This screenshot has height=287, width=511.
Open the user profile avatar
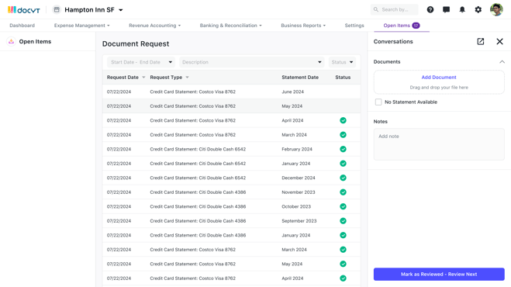496,10
